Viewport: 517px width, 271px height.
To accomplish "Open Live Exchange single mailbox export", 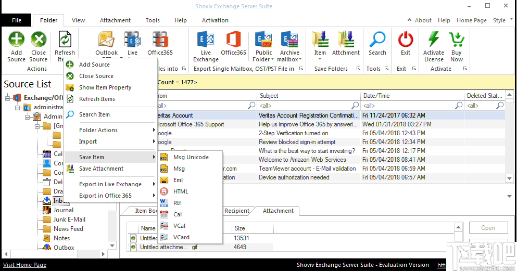I will click(x=206, y=40).
